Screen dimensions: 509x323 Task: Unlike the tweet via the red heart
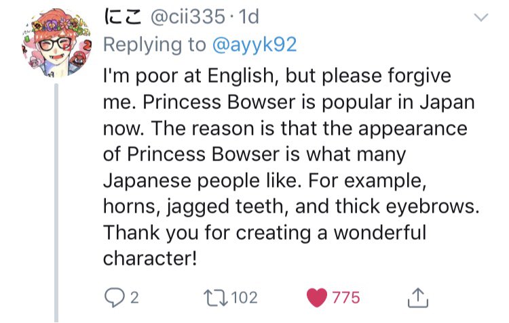click(318, 297)
